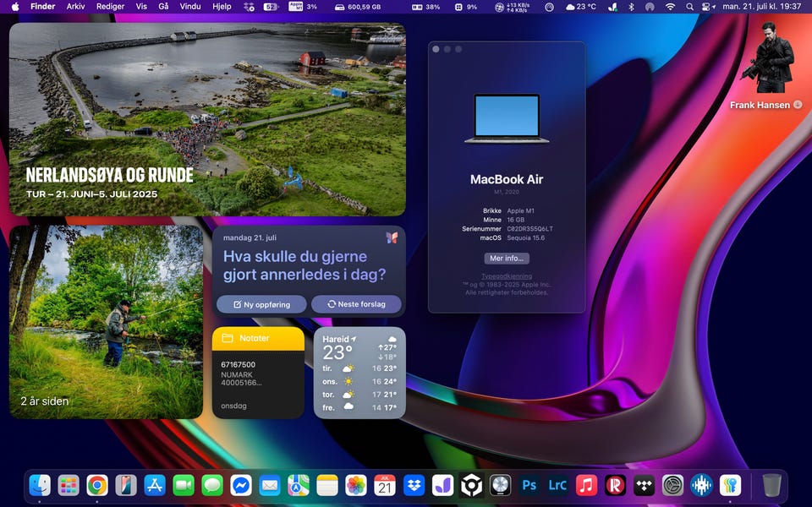Launch Photoshop from the Dock
The height and width of the screenshot is (507, 812).
[529, 485]
